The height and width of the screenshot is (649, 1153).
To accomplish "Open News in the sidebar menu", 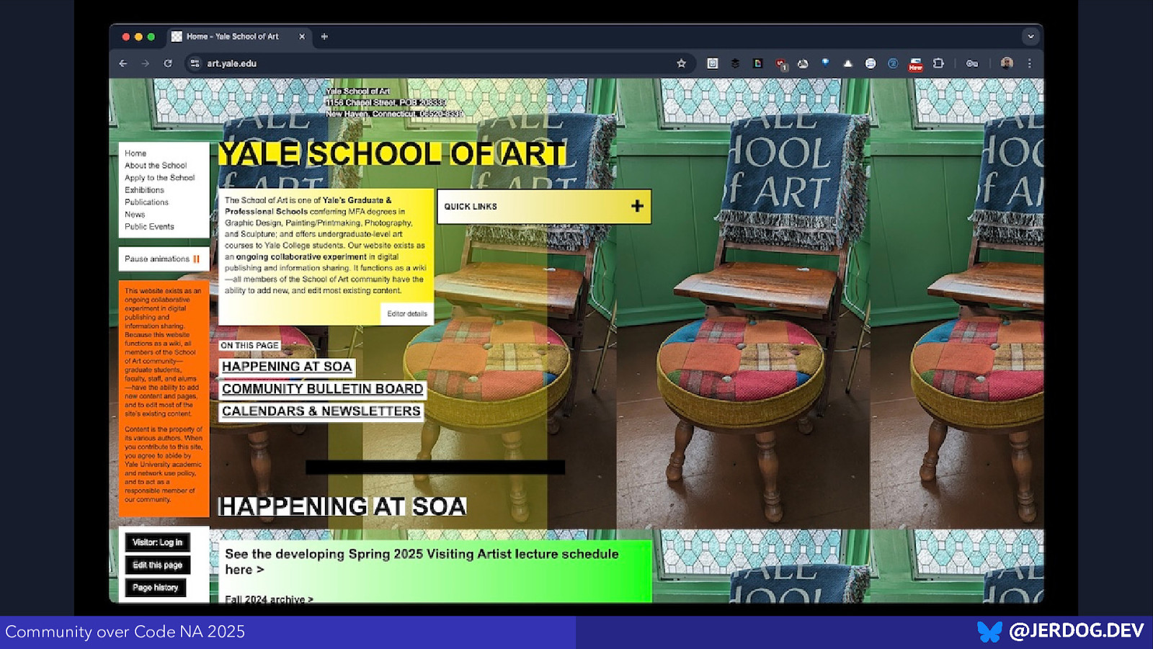I will coord(135,215).
